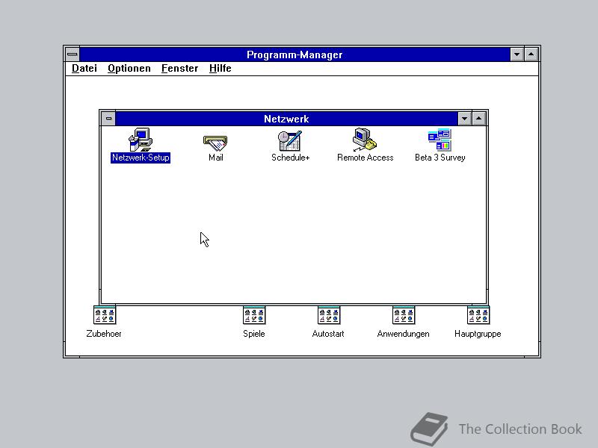Click the Remote Access label text
The width and height of the screenshot is (598, 448).
point(365,158)
